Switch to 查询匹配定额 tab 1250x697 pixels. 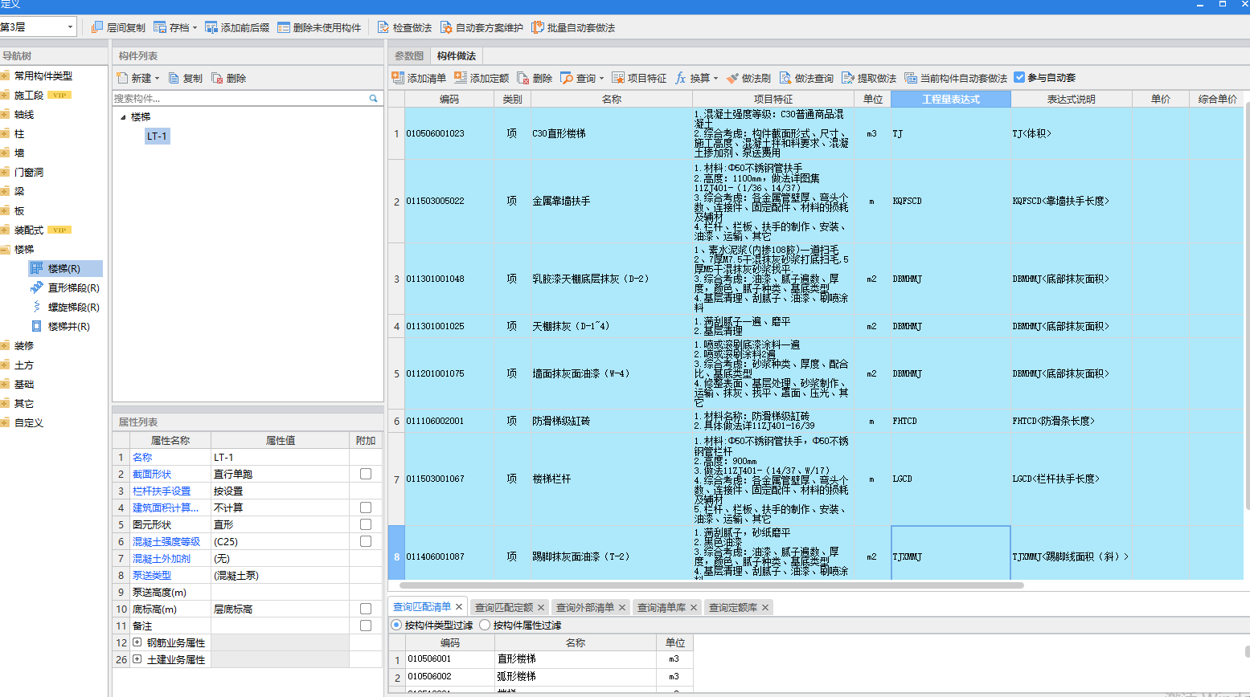point(504,607)
